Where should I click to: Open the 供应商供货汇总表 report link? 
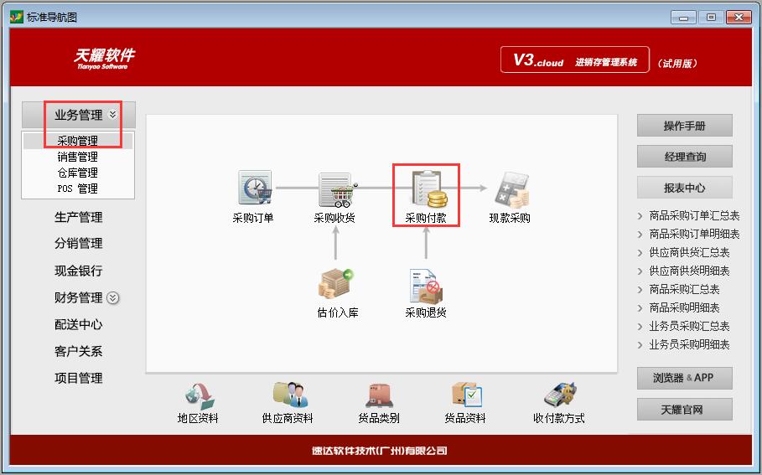pyautogui.click(x=689, y=252)
